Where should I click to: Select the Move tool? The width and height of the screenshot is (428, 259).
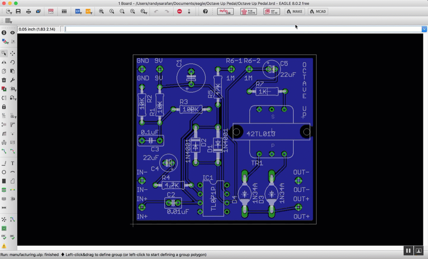pos(13,53)
